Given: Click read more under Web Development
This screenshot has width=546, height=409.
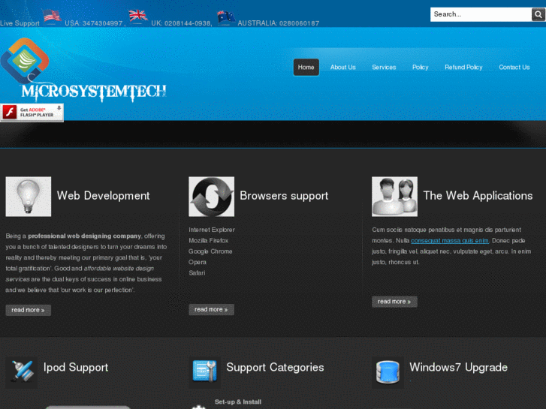Looking at the screenshot, I should (x=28, y=310).
